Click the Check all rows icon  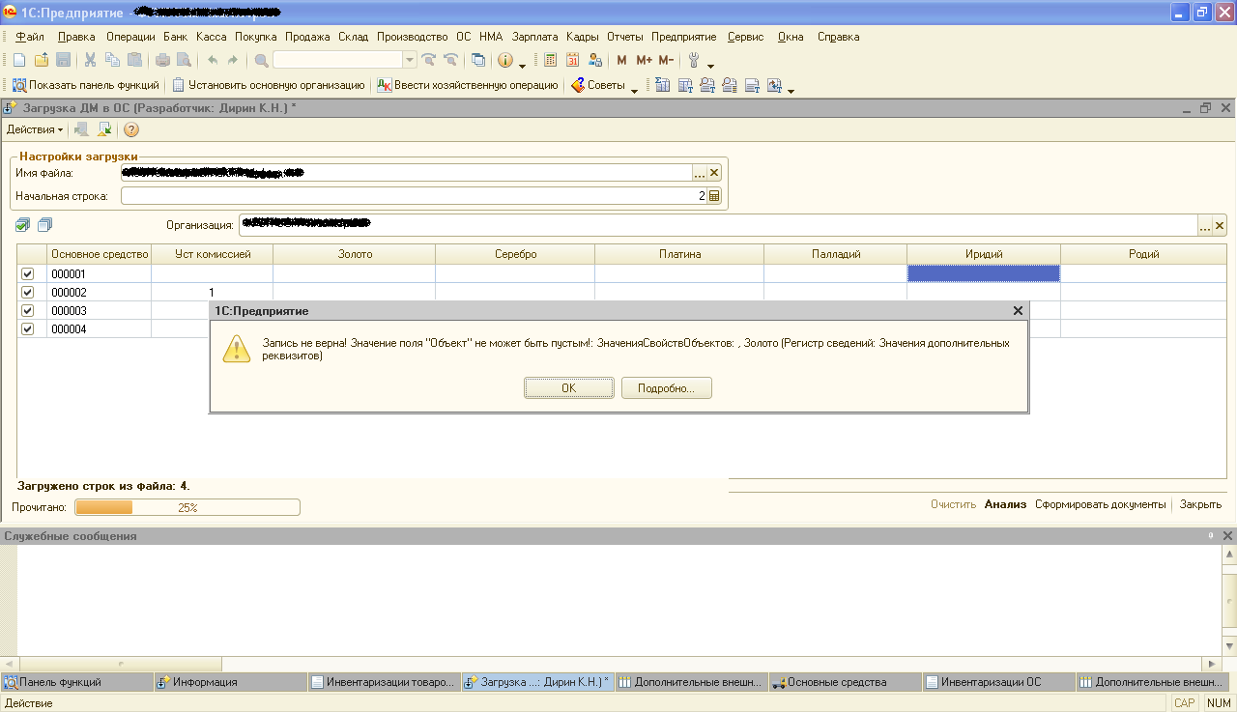(x=22, y=225)
